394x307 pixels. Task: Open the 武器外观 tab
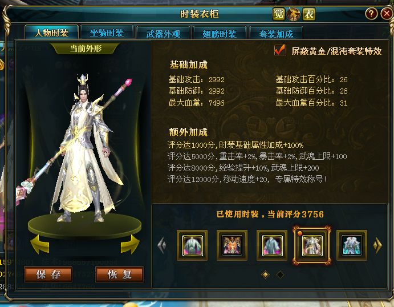(x=163, y=34)
